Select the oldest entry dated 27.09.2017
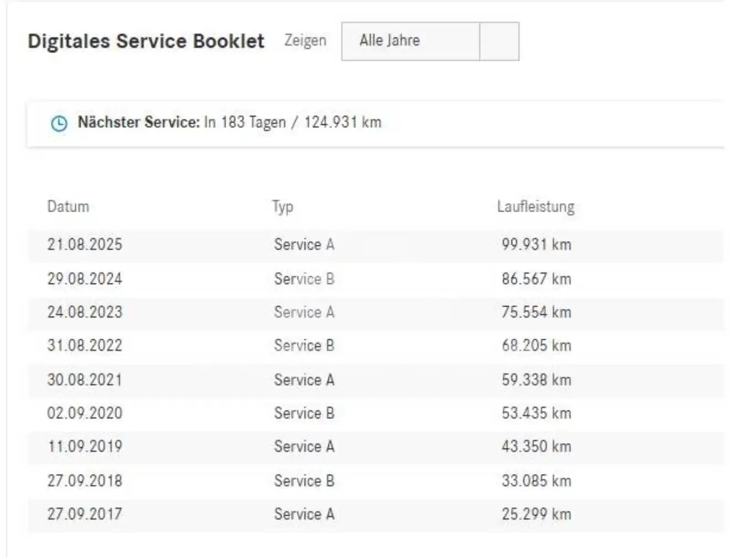730x557 pixels. 376,514
